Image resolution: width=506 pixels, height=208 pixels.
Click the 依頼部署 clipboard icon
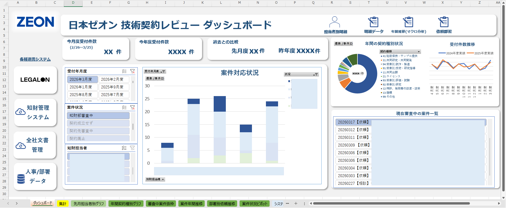[x=443, y=22]
